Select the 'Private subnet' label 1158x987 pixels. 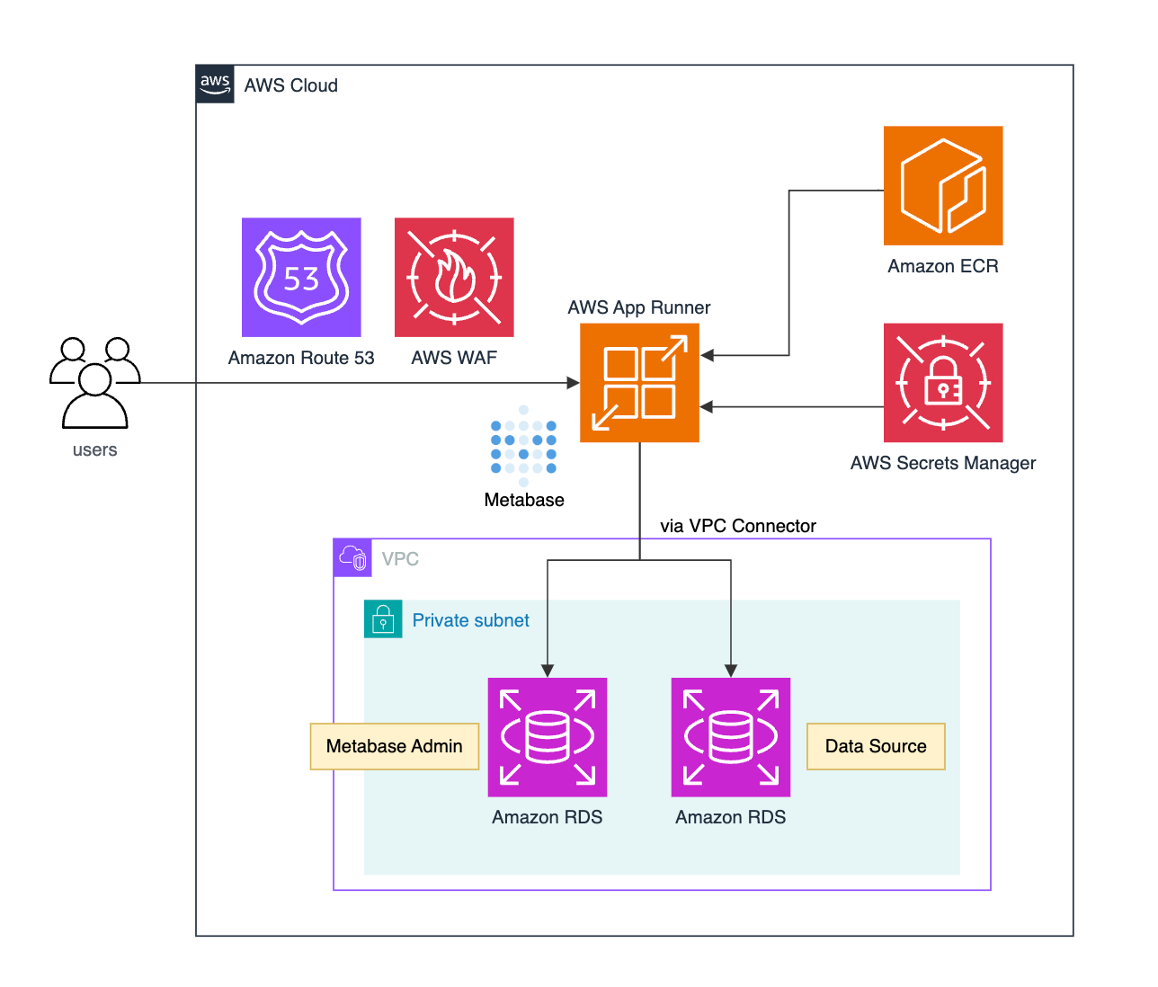(471, 620)
